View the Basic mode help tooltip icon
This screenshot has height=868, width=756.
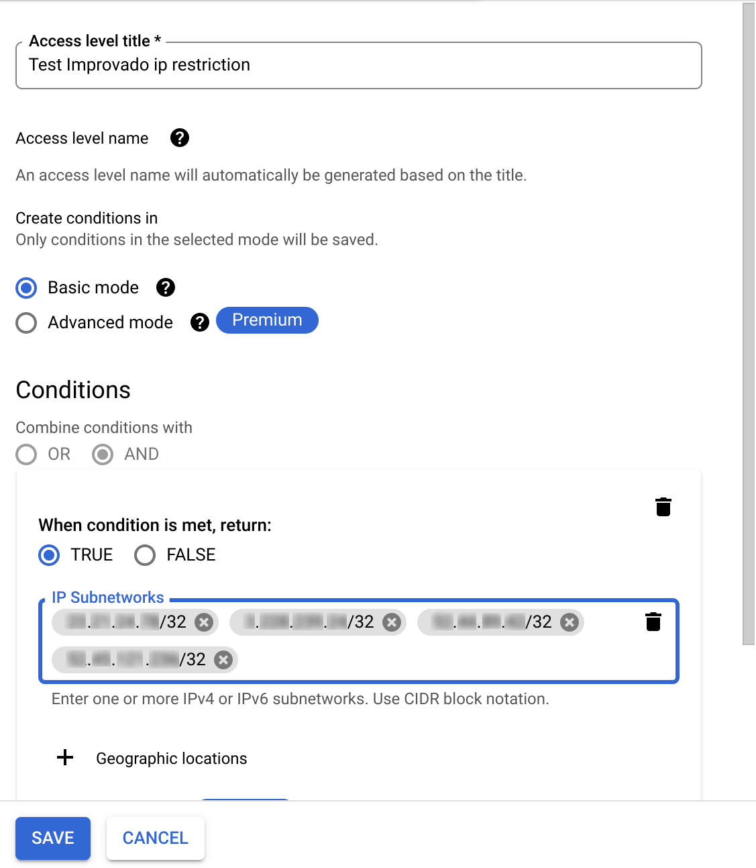[x=165, y=287]
